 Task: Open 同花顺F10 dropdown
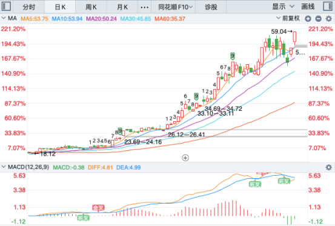pos(175,7)
